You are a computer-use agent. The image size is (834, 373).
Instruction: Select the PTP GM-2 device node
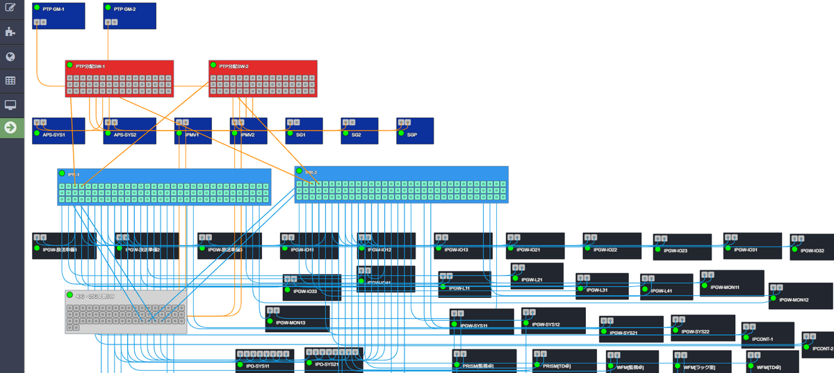click(130, 15)
